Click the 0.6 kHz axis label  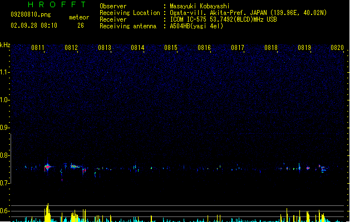click(x=4, y=211)
